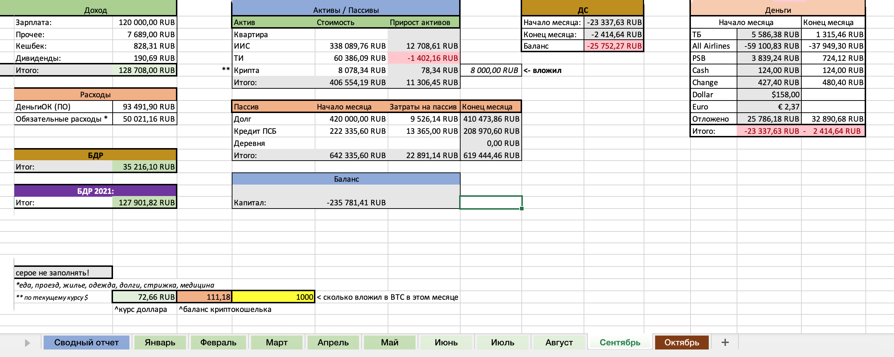Click dollar rate cell 72,66 RUB

tap(144, 297)
